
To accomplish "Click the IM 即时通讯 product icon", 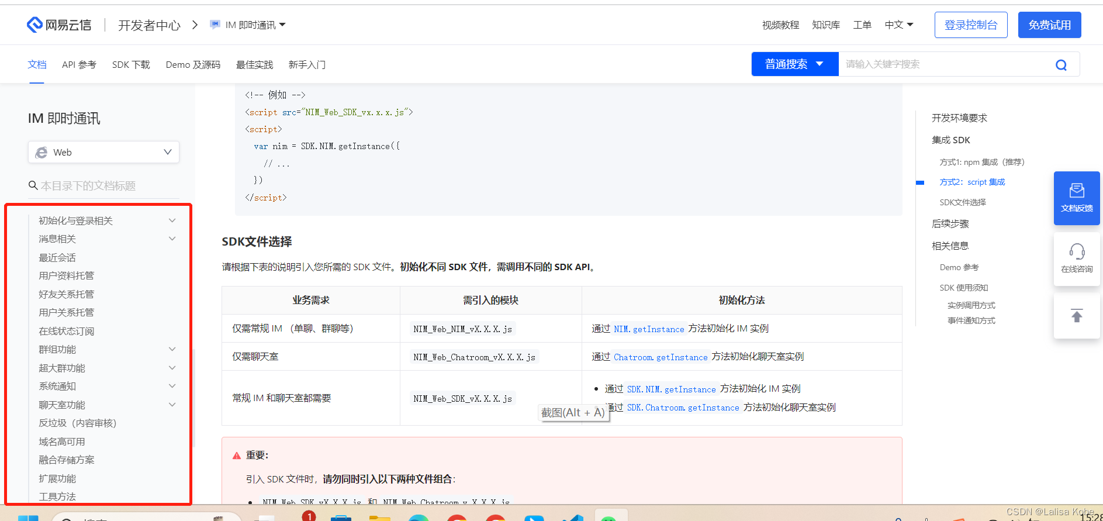I will (x=215, y=25).
